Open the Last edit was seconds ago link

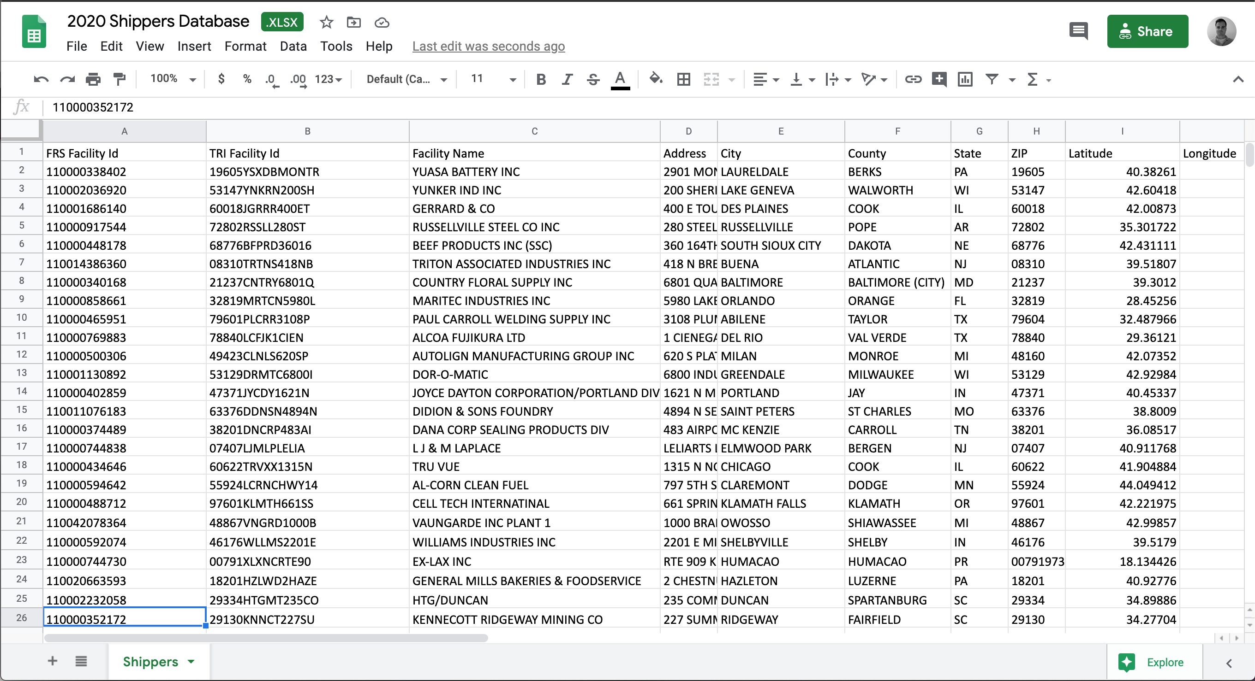pyautogui.click(x=488, y=46)
